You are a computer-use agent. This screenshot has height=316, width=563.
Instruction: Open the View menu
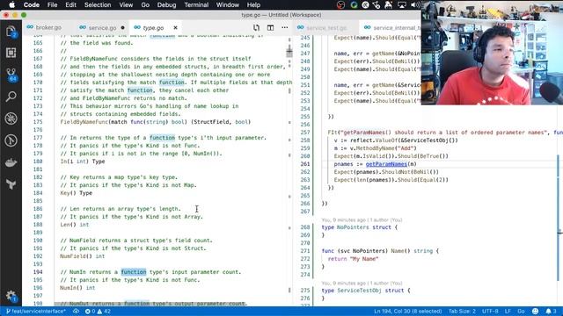tap(126, 4)
